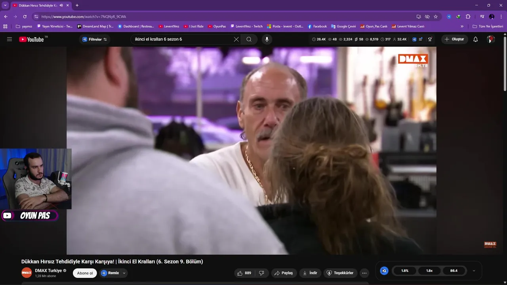Click the list icon in stats bar
This screenshot has width=507, height=285.
(x=421, y=39)
